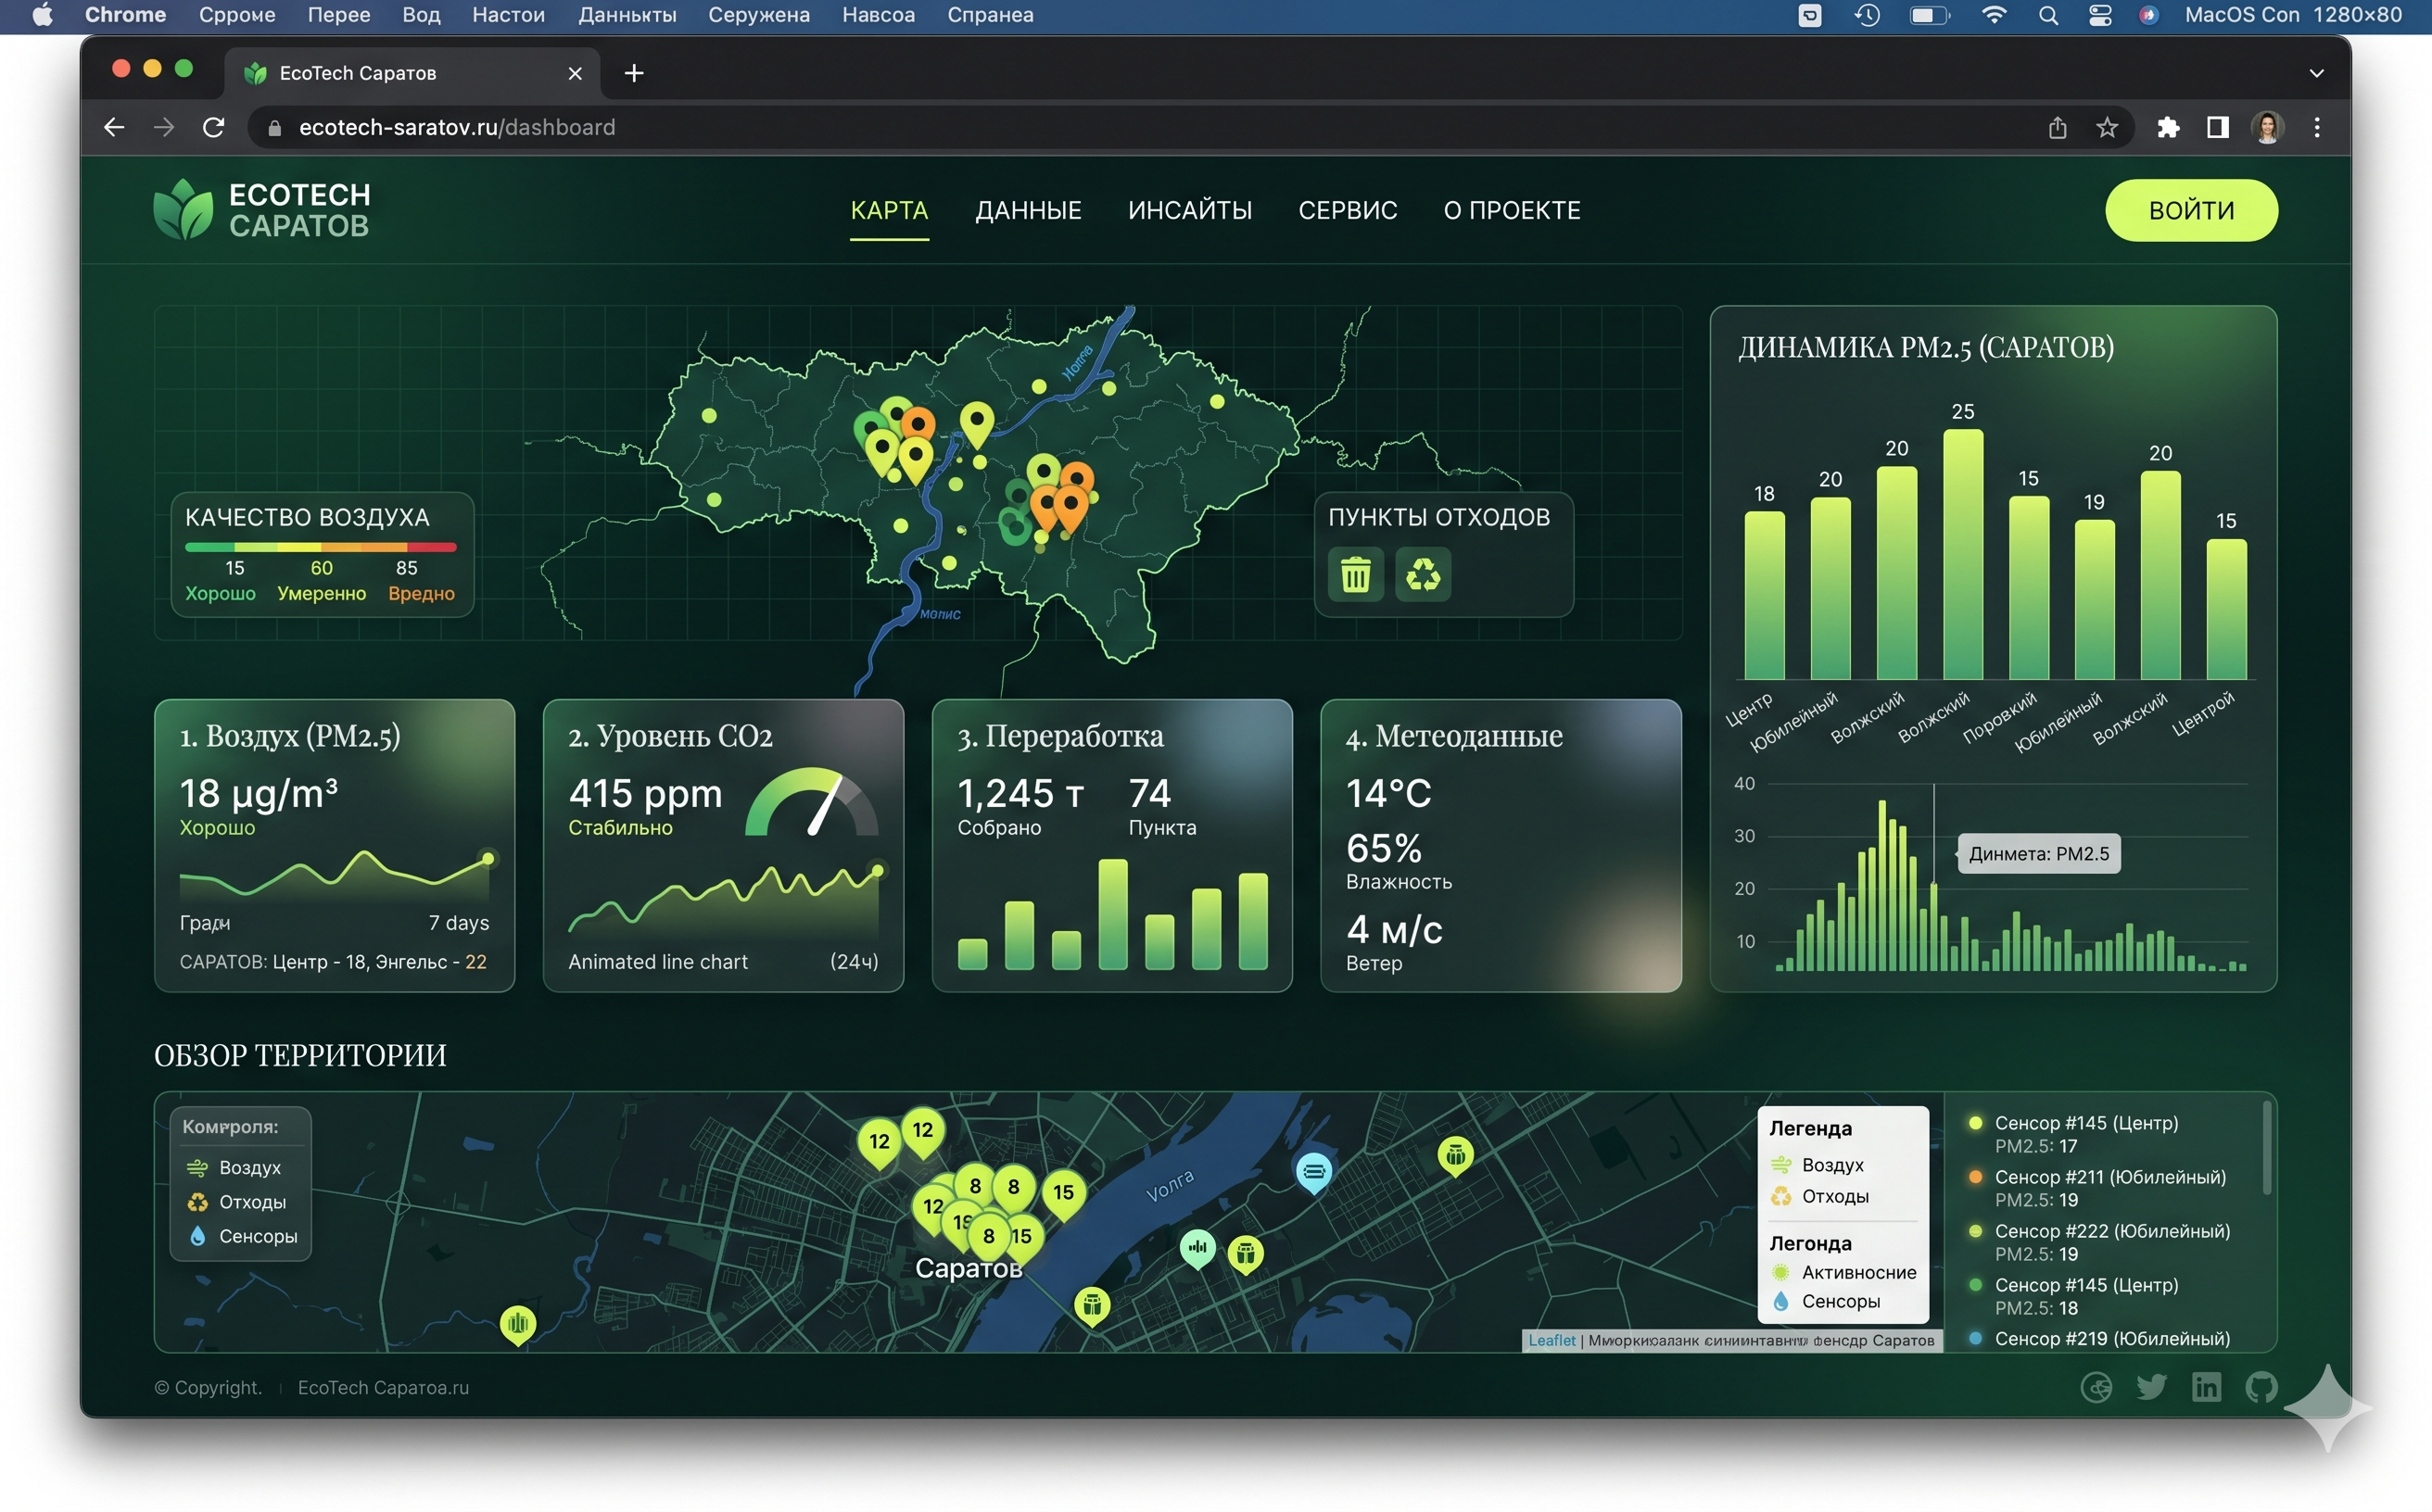Image resolution: width=2432 pixels, height=1512 pixels.
Task: Open the Chrome three-dot menu
Action: point(2317,127)
